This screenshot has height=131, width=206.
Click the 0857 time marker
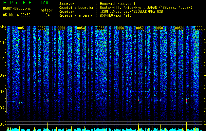pyautogui.click(x=140, y=28)
